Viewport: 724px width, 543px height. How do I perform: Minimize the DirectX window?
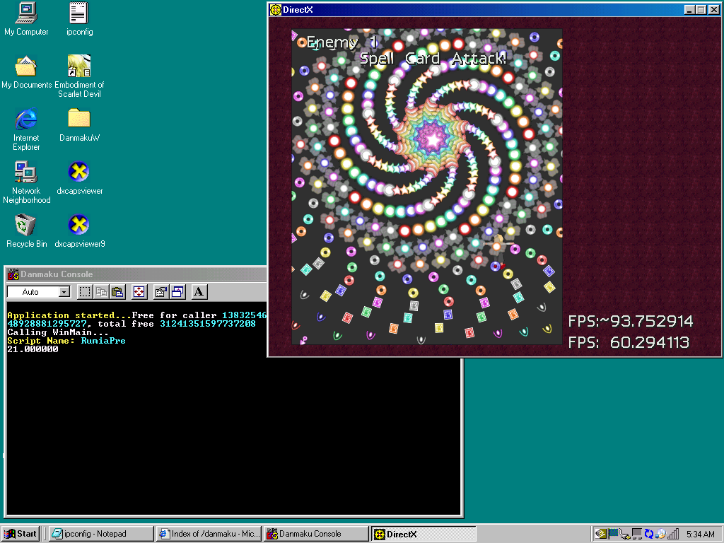point(689,10)
